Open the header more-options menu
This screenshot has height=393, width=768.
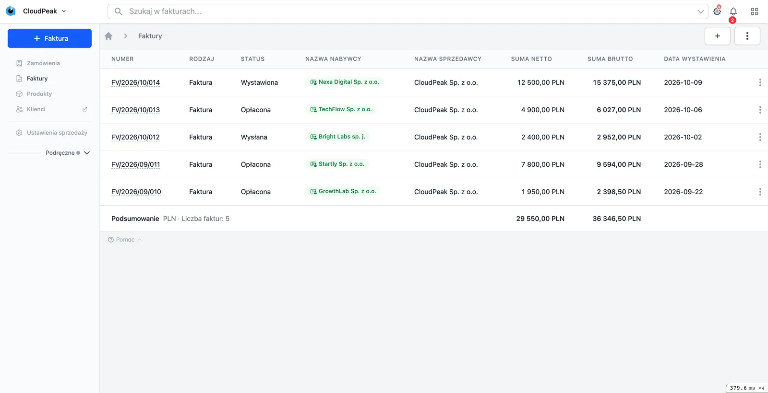pos(747,36)
